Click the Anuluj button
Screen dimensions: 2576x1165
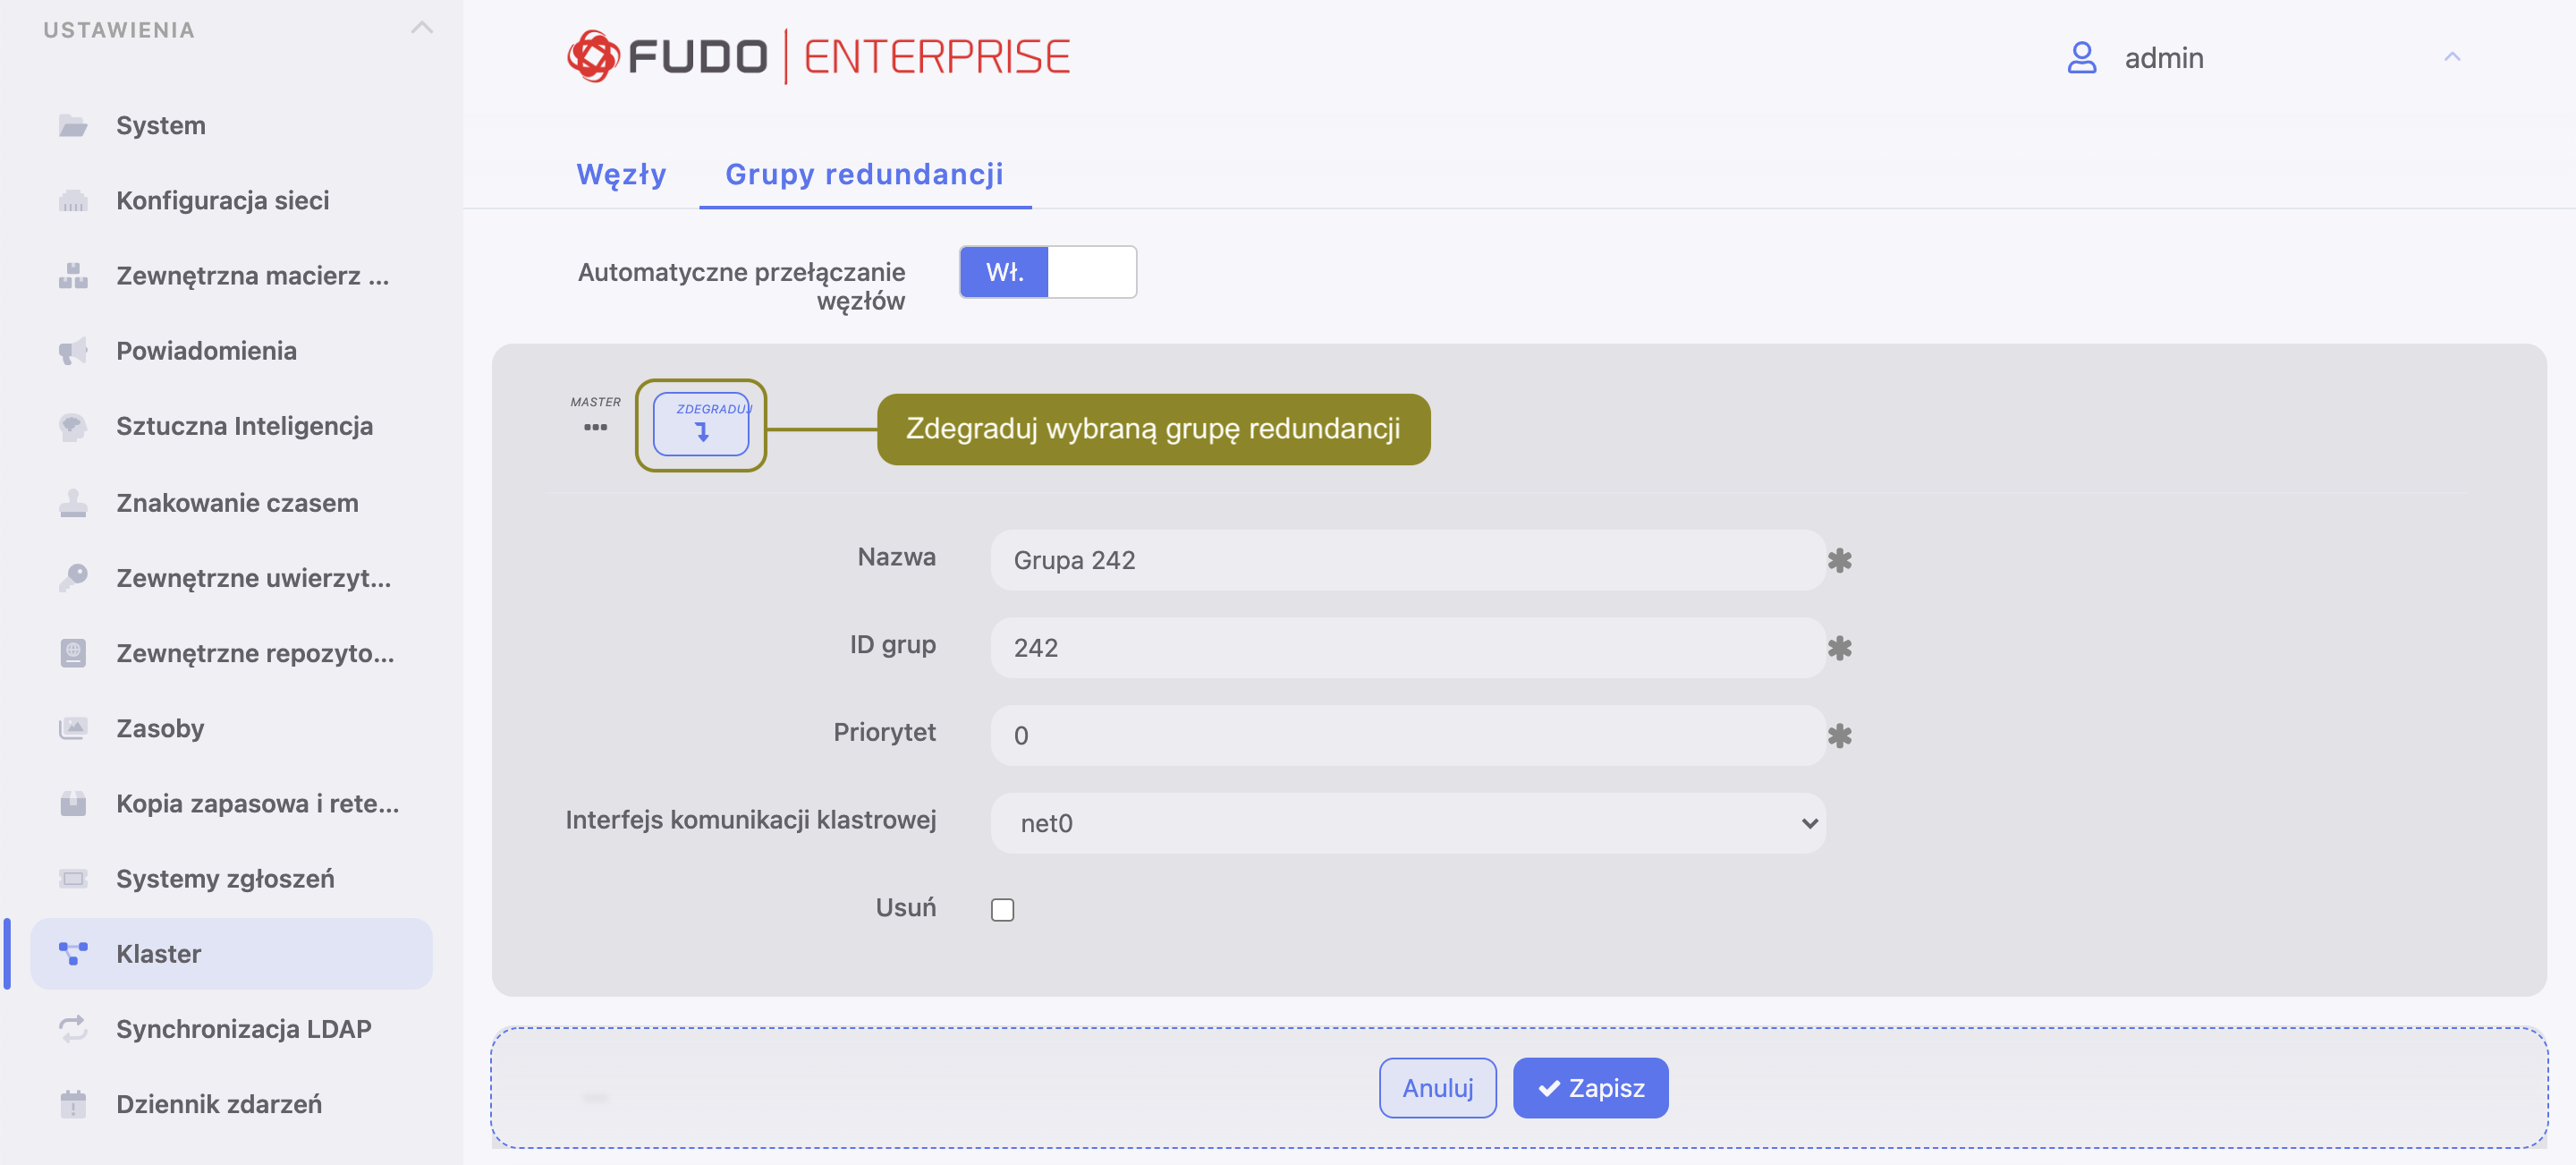click(x=1437, y=1087)
